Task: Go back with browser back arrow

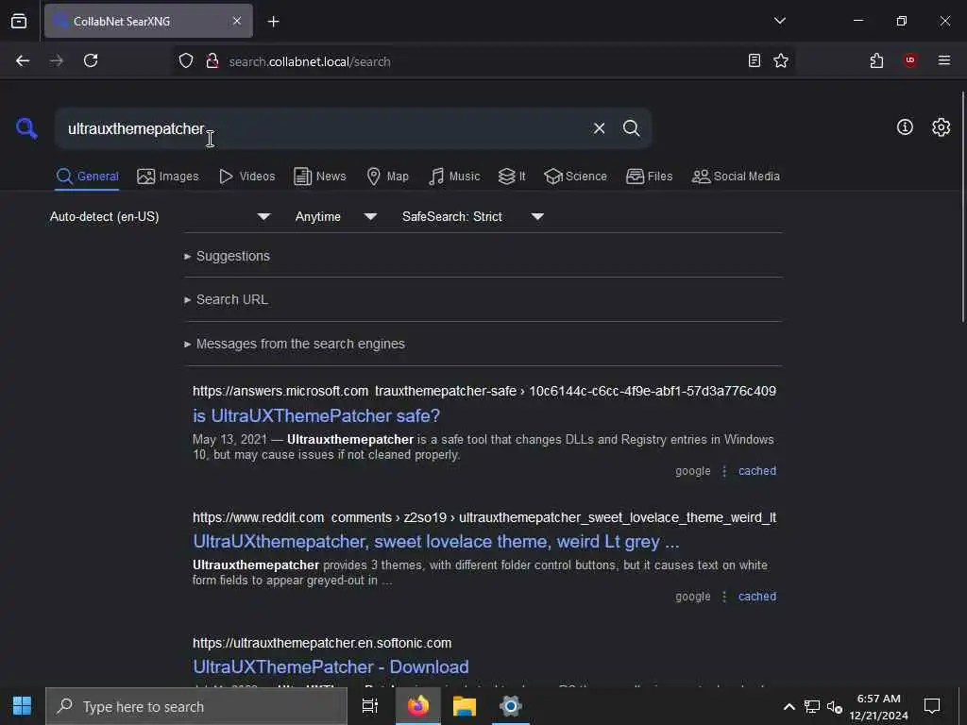Action: 23,60
